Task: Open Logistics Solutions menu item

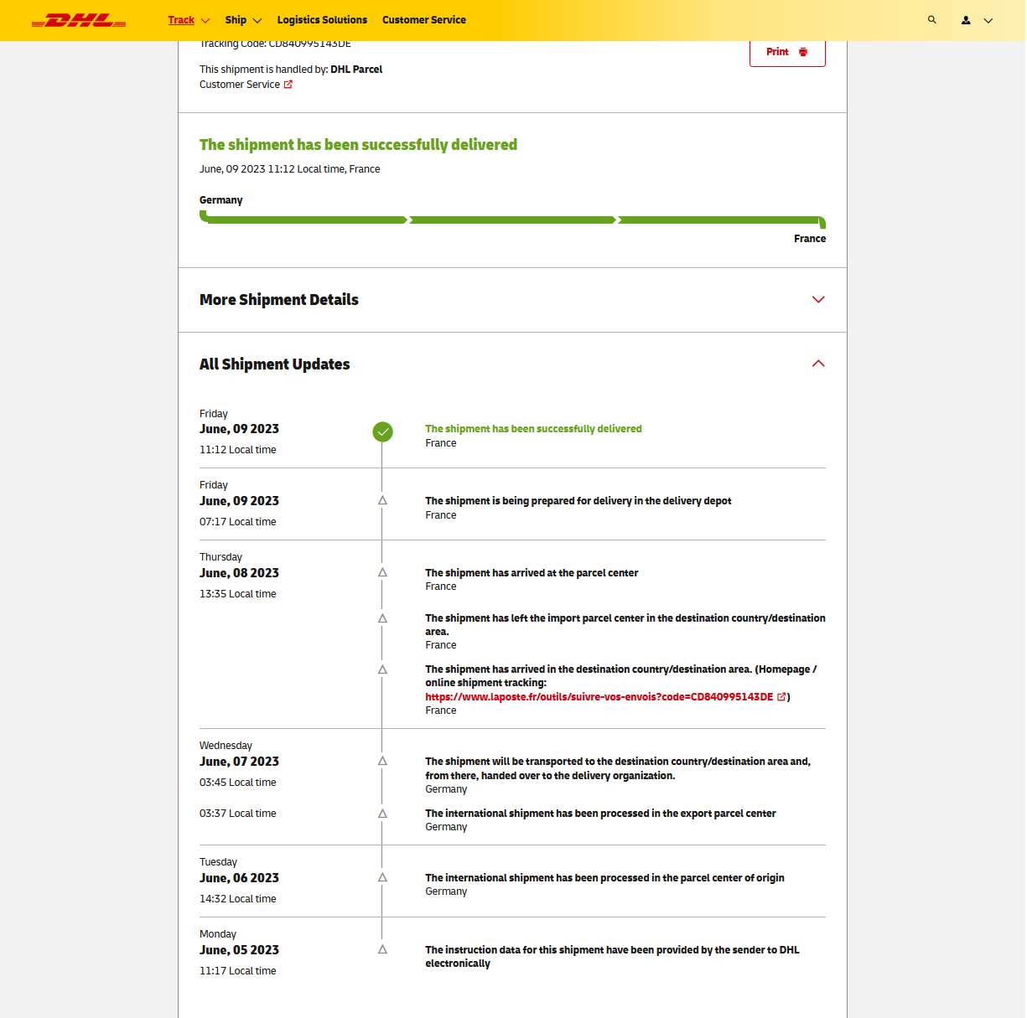Action: (x=322, y=20)
